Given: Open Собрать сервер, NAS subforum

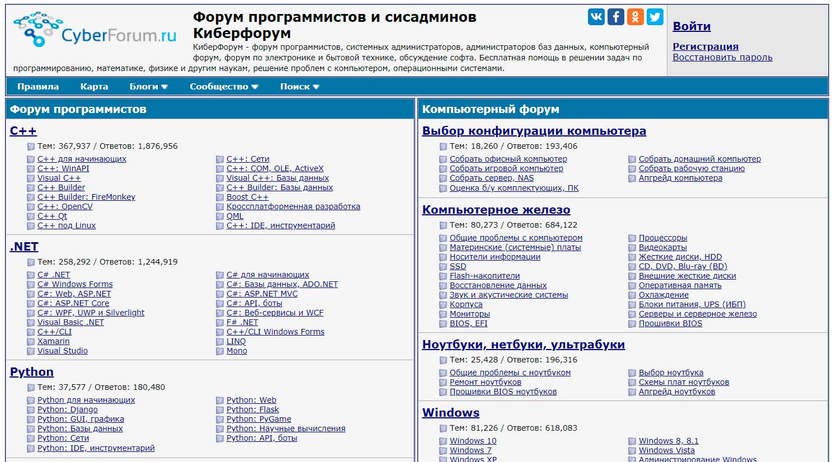Looking at the screenshot, I should pos(492,178).
